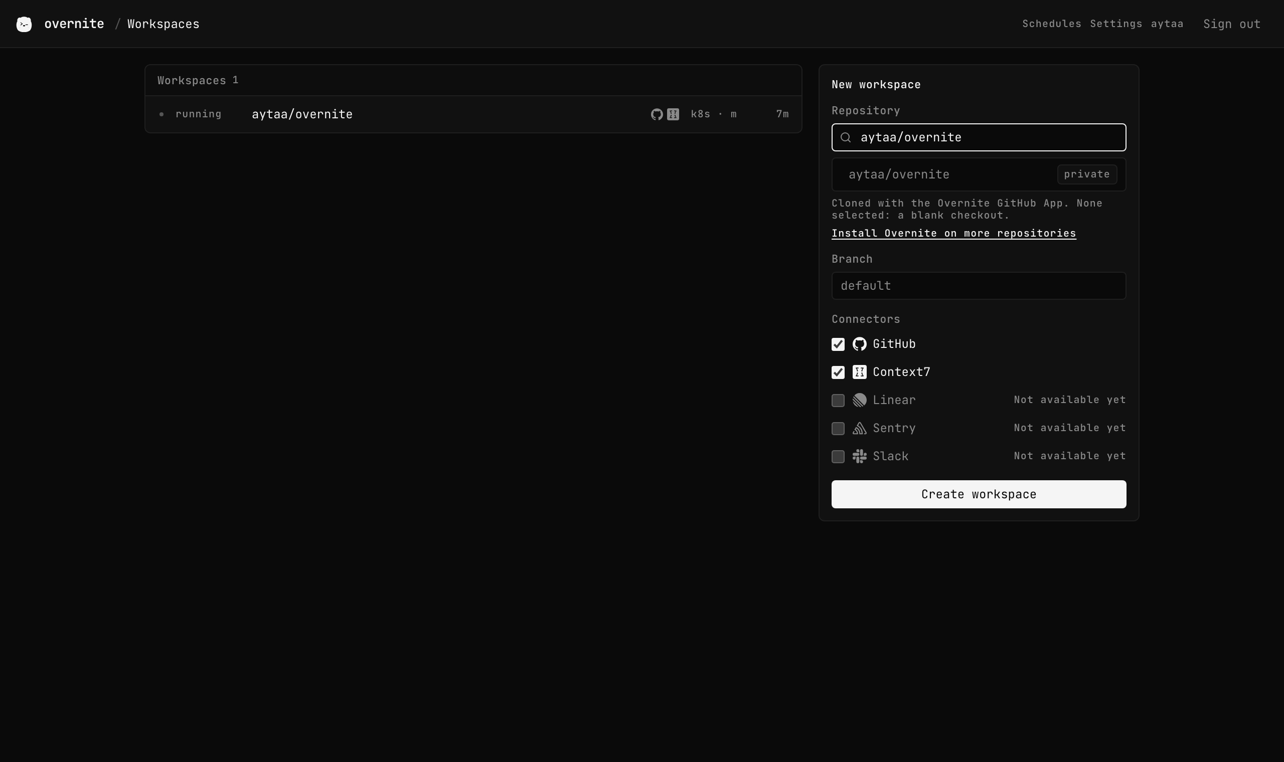Viewport: 1284px width, 762px height.
Task: Open the Schedules page
Action: coord(1051,24)
